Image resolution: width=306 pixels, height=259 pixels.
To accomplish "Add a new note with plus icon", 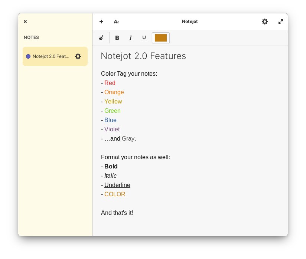I will coord(101,22).
